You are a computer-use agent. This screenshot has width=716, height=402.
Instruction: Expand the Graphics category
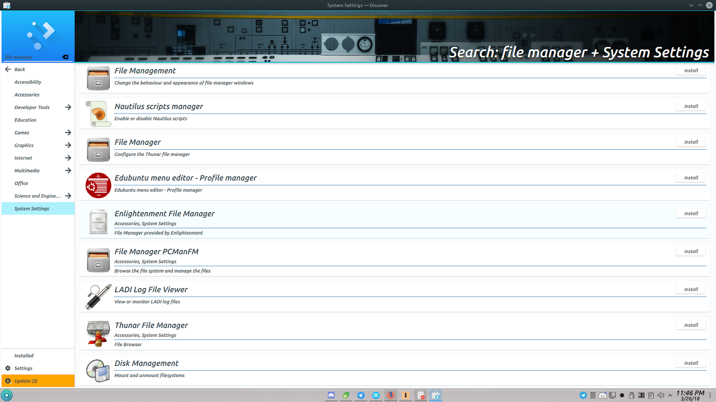click(24, 145)
